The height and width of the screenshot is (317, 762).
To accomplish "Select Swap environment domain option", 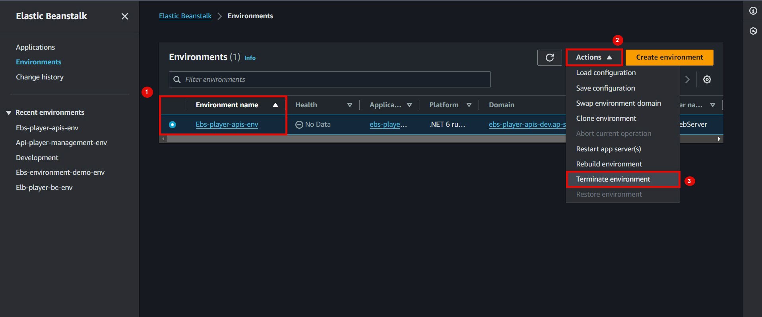I will [619, 103].
